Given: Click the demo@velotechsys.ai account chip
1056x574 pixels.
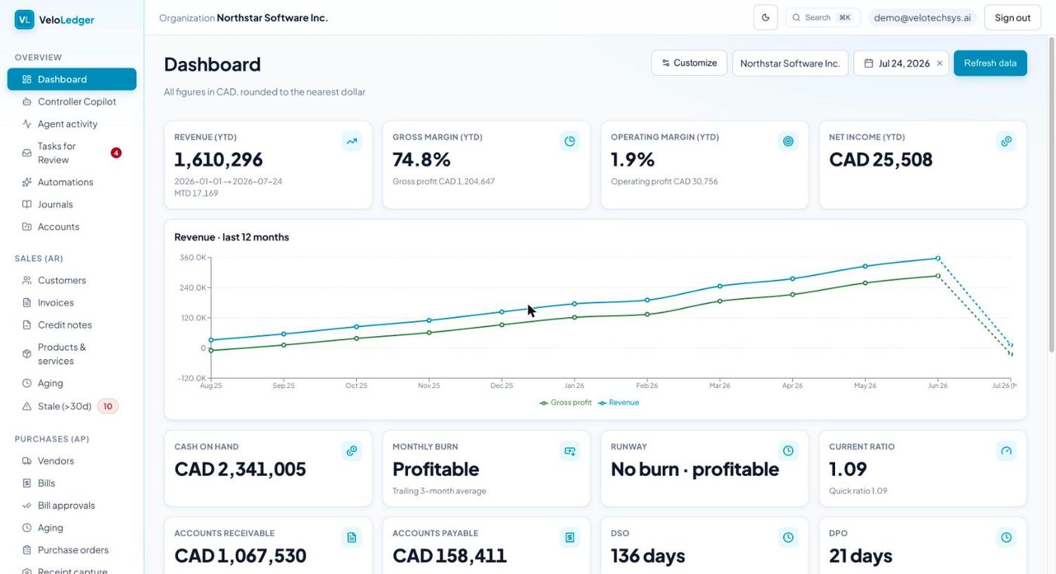Looking at the screenshot, I should coord(922,17).
